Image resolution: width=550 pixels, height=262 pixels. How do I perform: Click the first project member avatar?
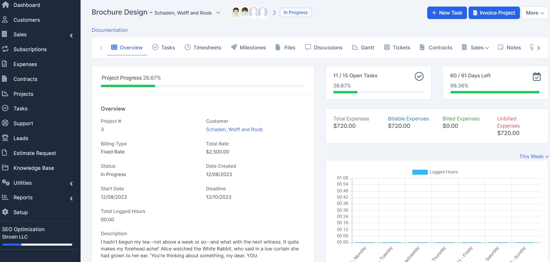(x=236, y=12)
